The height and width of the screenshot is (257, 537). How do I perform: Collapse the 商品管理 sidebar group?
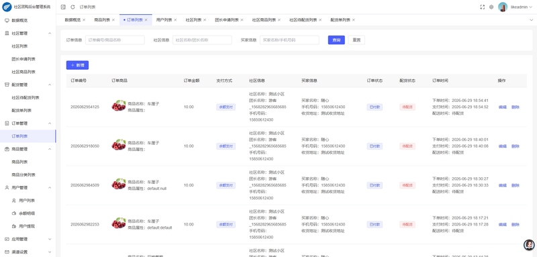[x=50, y=149]
